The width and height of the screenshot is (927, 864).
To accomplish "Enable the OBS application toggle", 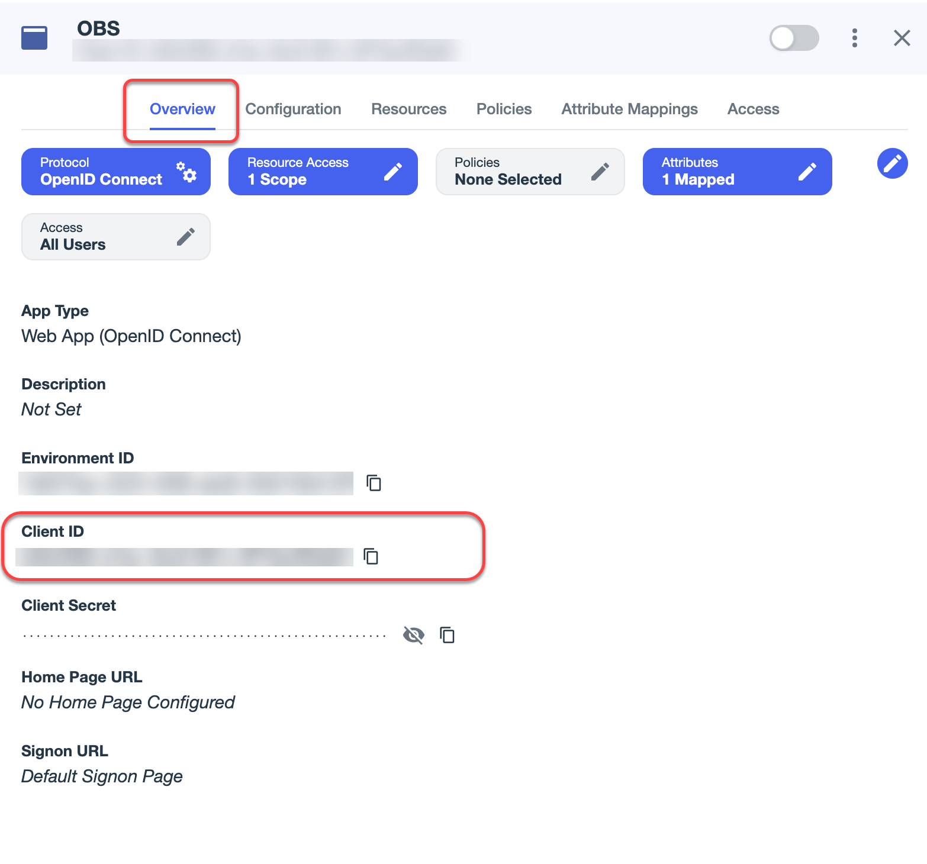I will [794, 38].
